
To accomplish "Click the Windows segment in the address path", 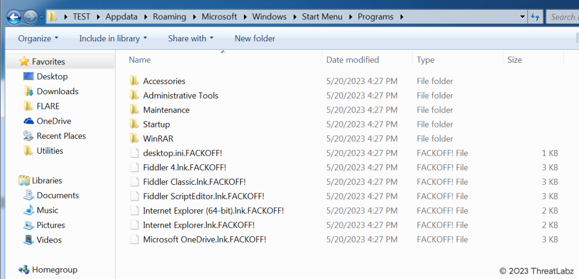I will pyautogui.click(x=269, y=17).
